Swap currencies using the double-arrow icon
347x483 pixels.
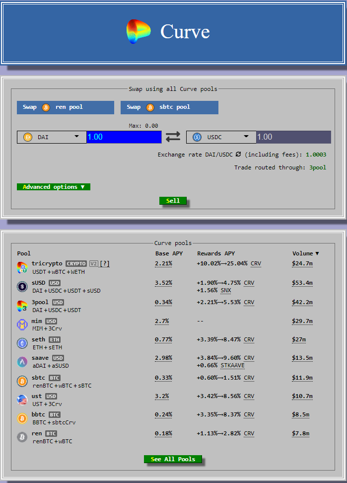(173, 137)
